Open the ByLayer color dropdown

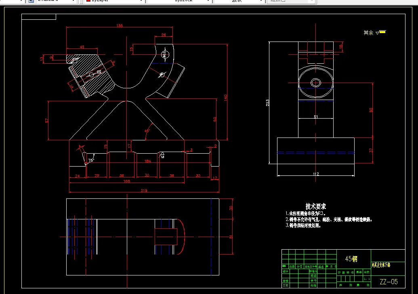[x=114, y=1]
